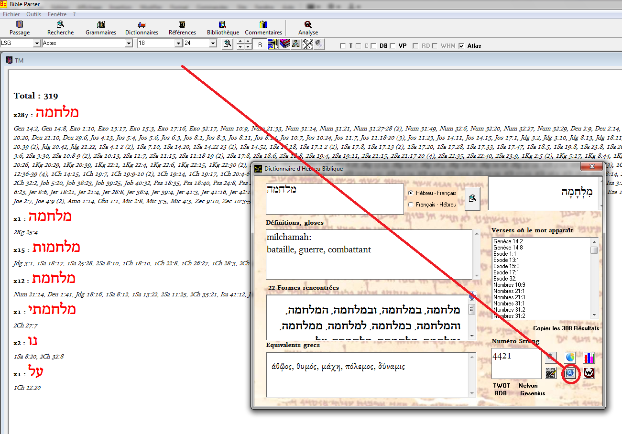622x434 pixels.
Task: Toggle the greyed C checkbox
Action: click(358, 46)
